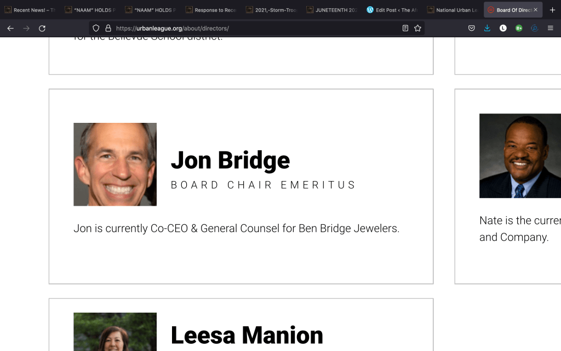Click the green B+ extension icon

(x=519, y=29)
